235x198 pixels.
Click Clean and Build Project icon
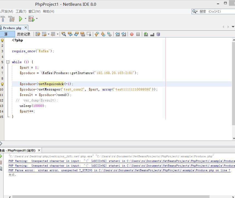[x=12, y=19]
